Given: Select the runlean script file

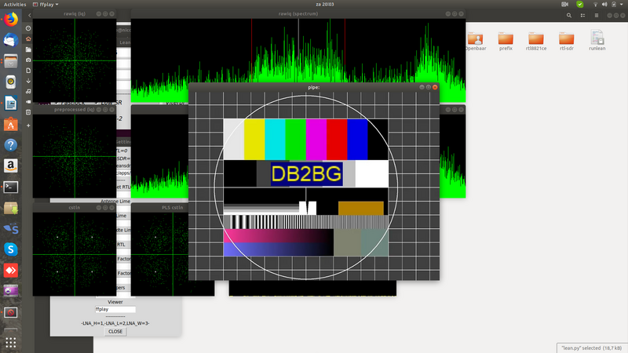Looking at the screenshot, I should pyautogui.click(x=597, y=40).
